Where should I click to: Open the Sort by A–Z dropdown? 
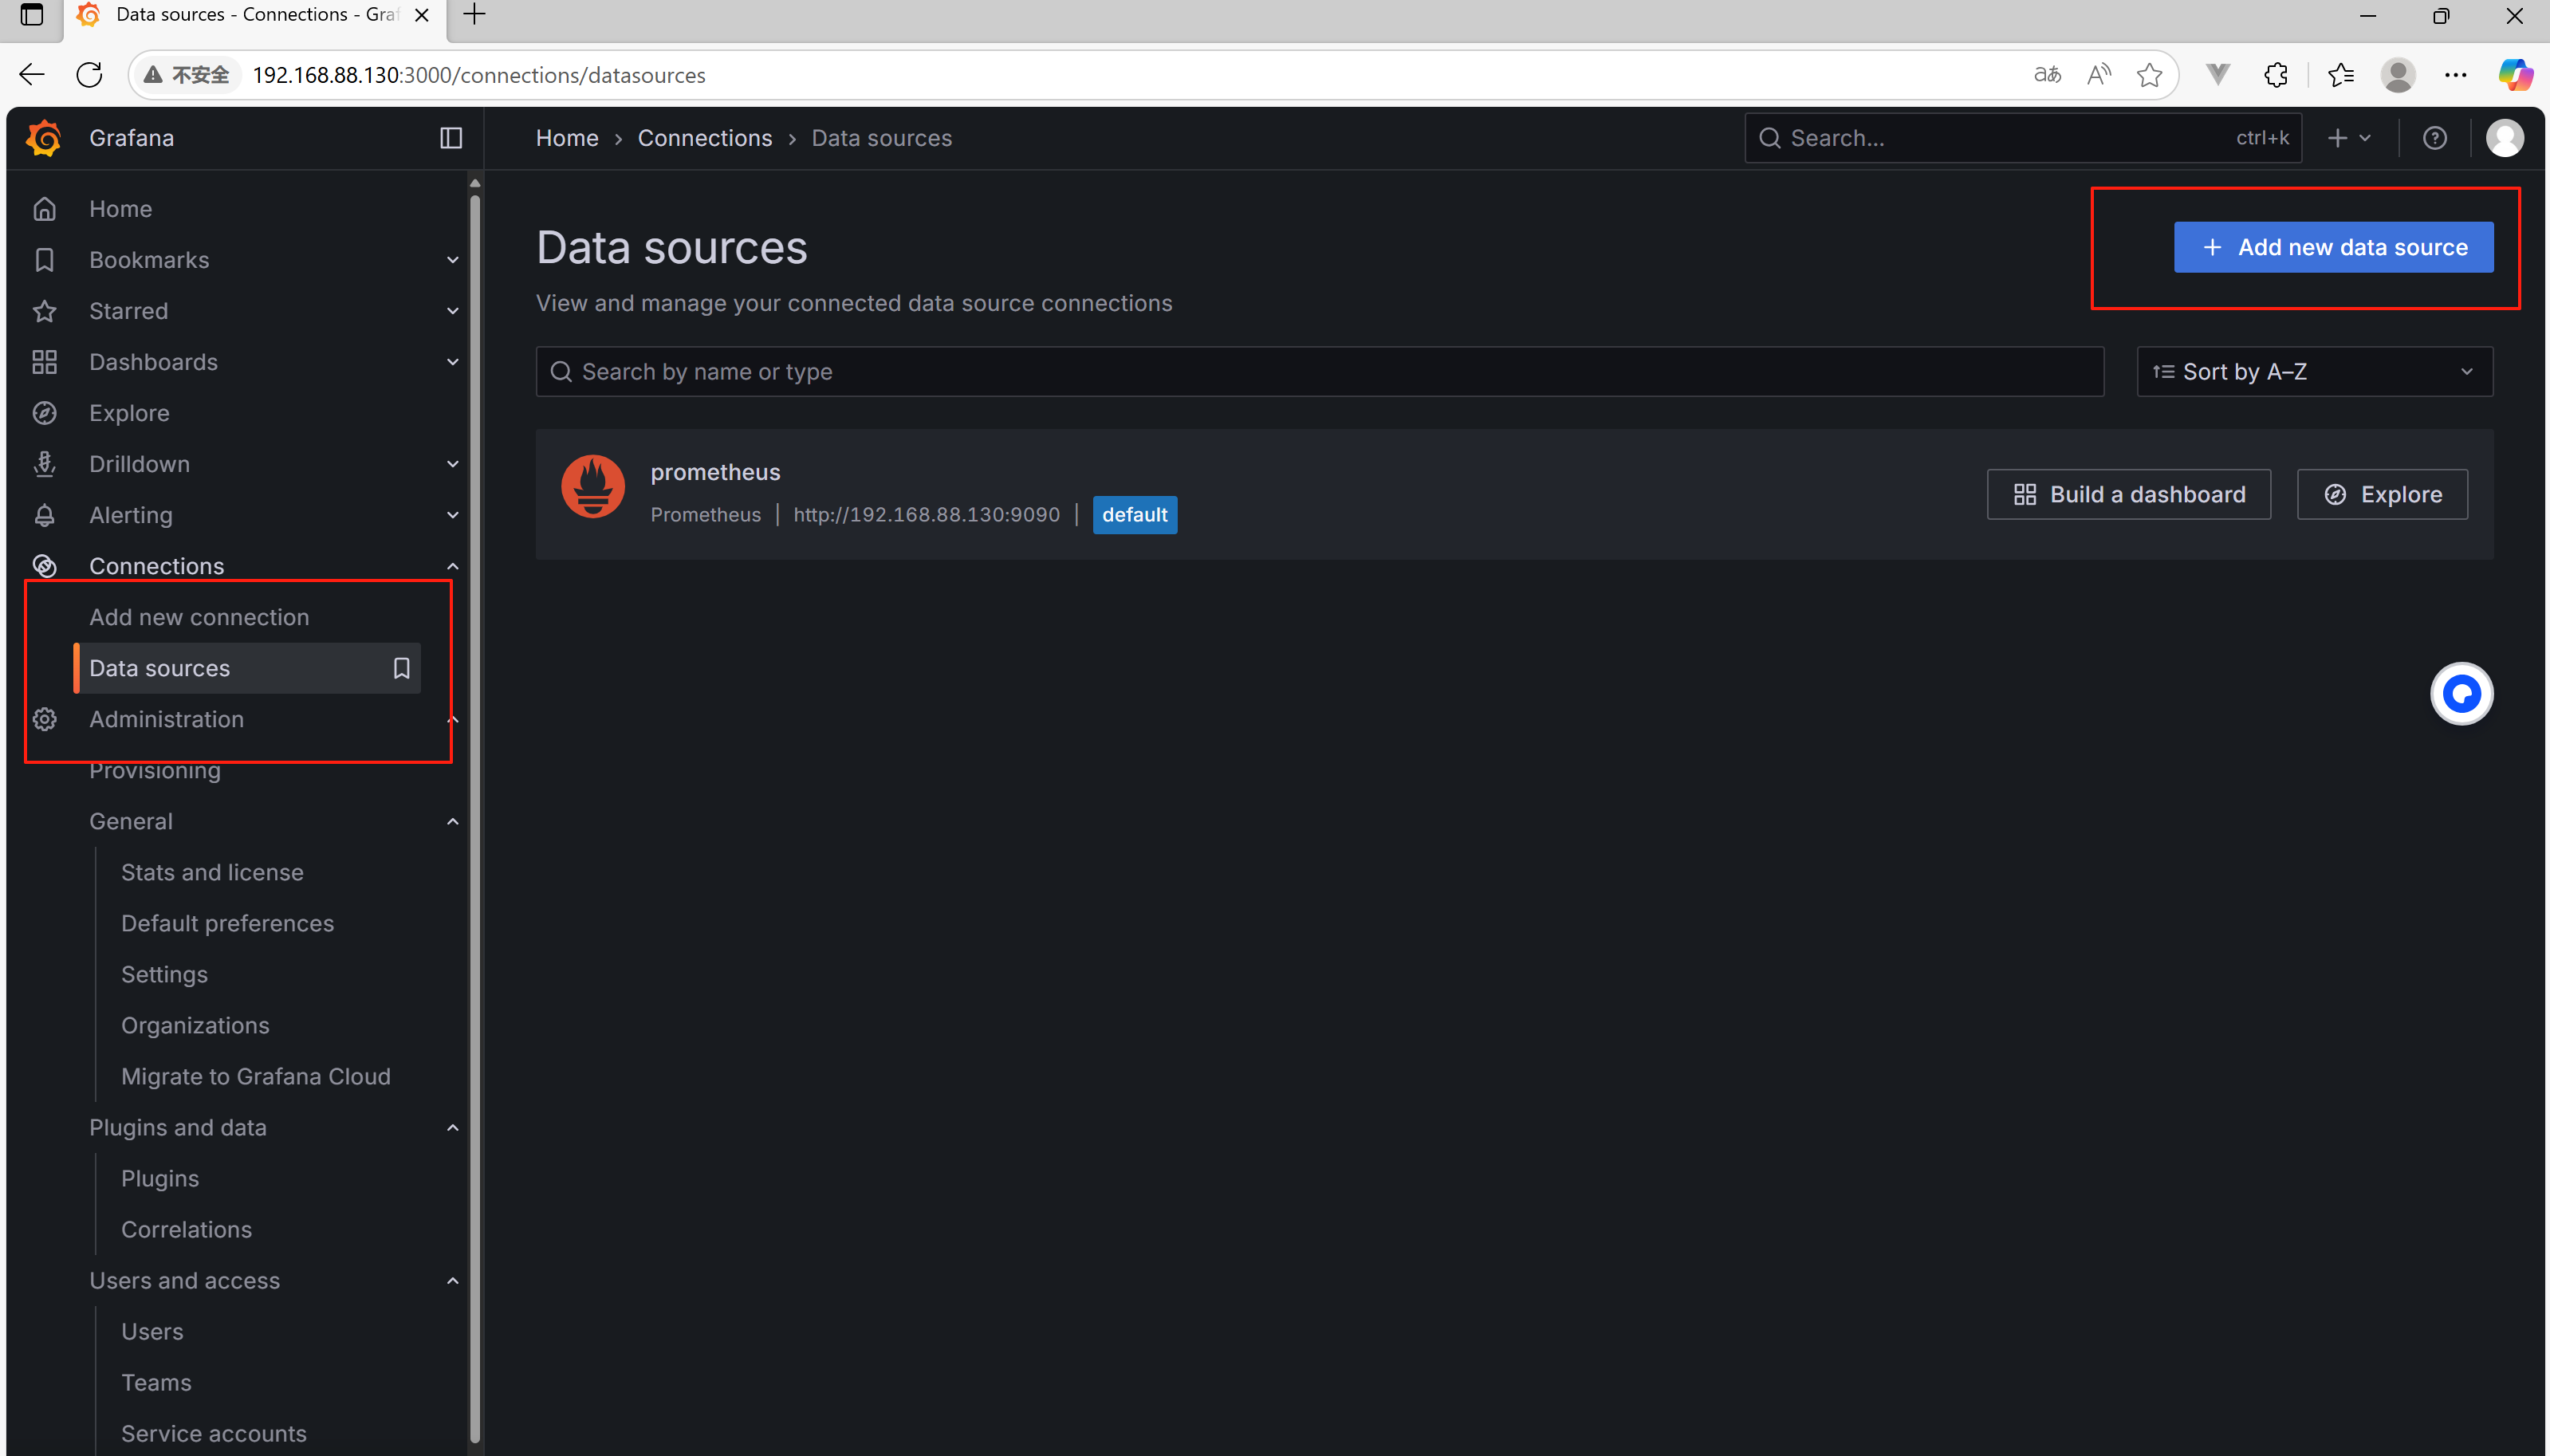tap(2314, 372)
